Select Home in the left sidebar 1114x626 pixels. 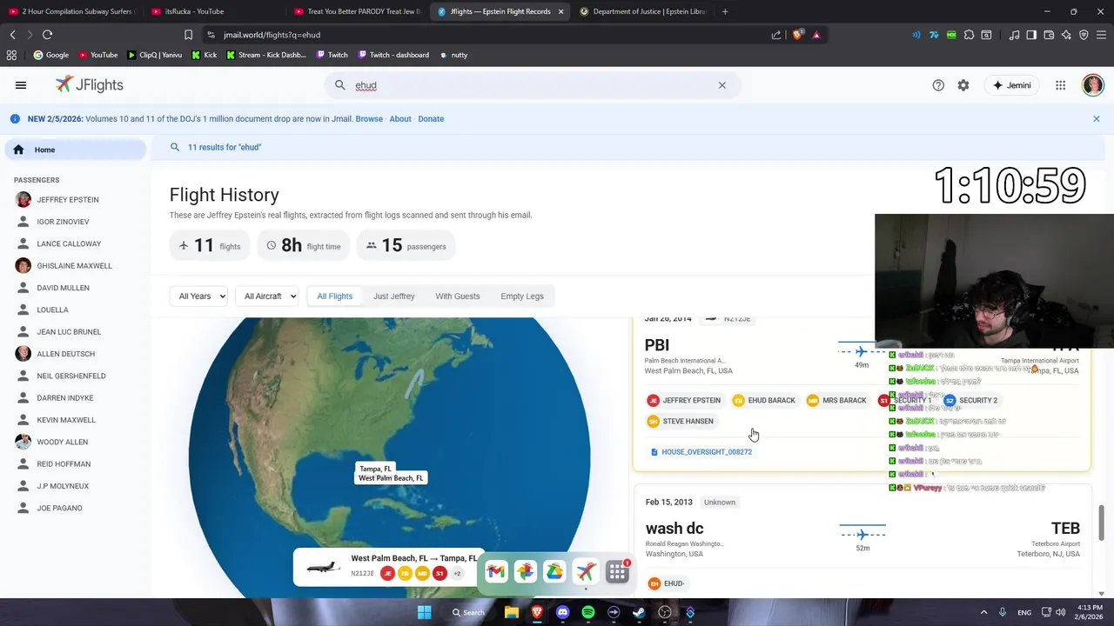pos(76,150)
